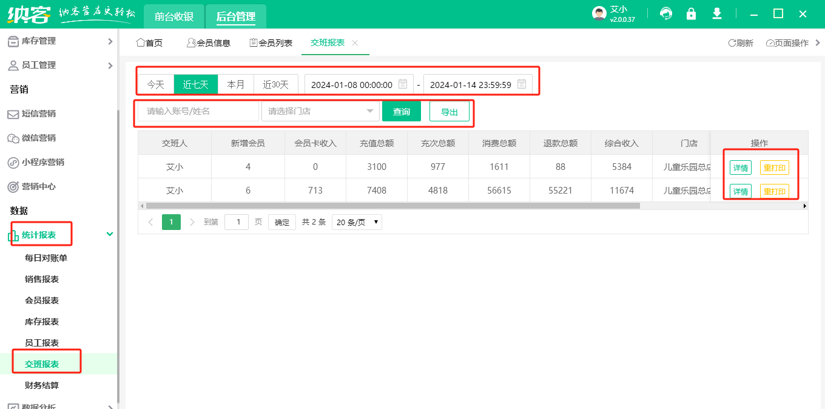Open calendar picker for start date
This screenshot has width=825, height=409.
[x=403, y=84]
